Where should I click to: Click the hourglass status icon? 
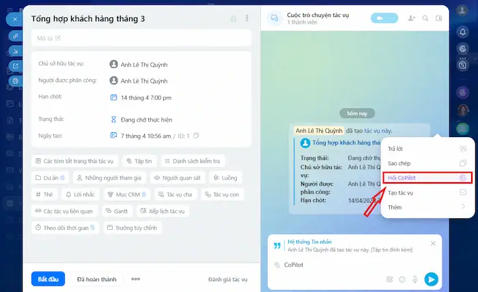click(113, 119)
